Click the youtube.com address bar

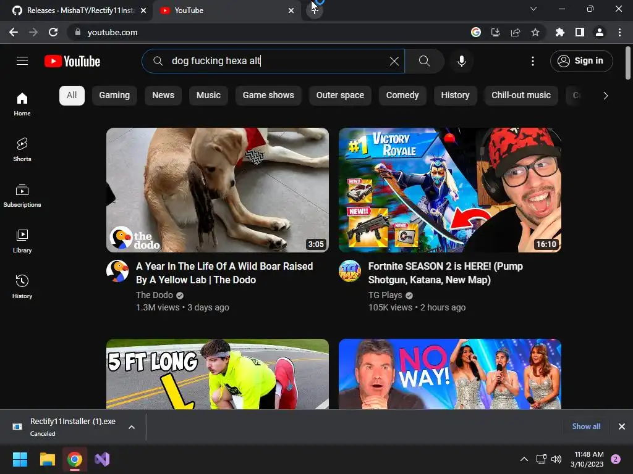tap(266, 32)
